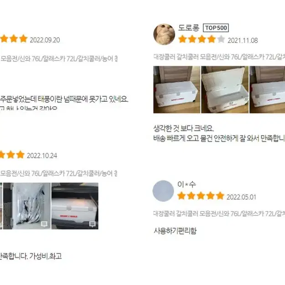
Task: Click the comment icon on the fish photo thumbnail
Action: tap(44, 224)
